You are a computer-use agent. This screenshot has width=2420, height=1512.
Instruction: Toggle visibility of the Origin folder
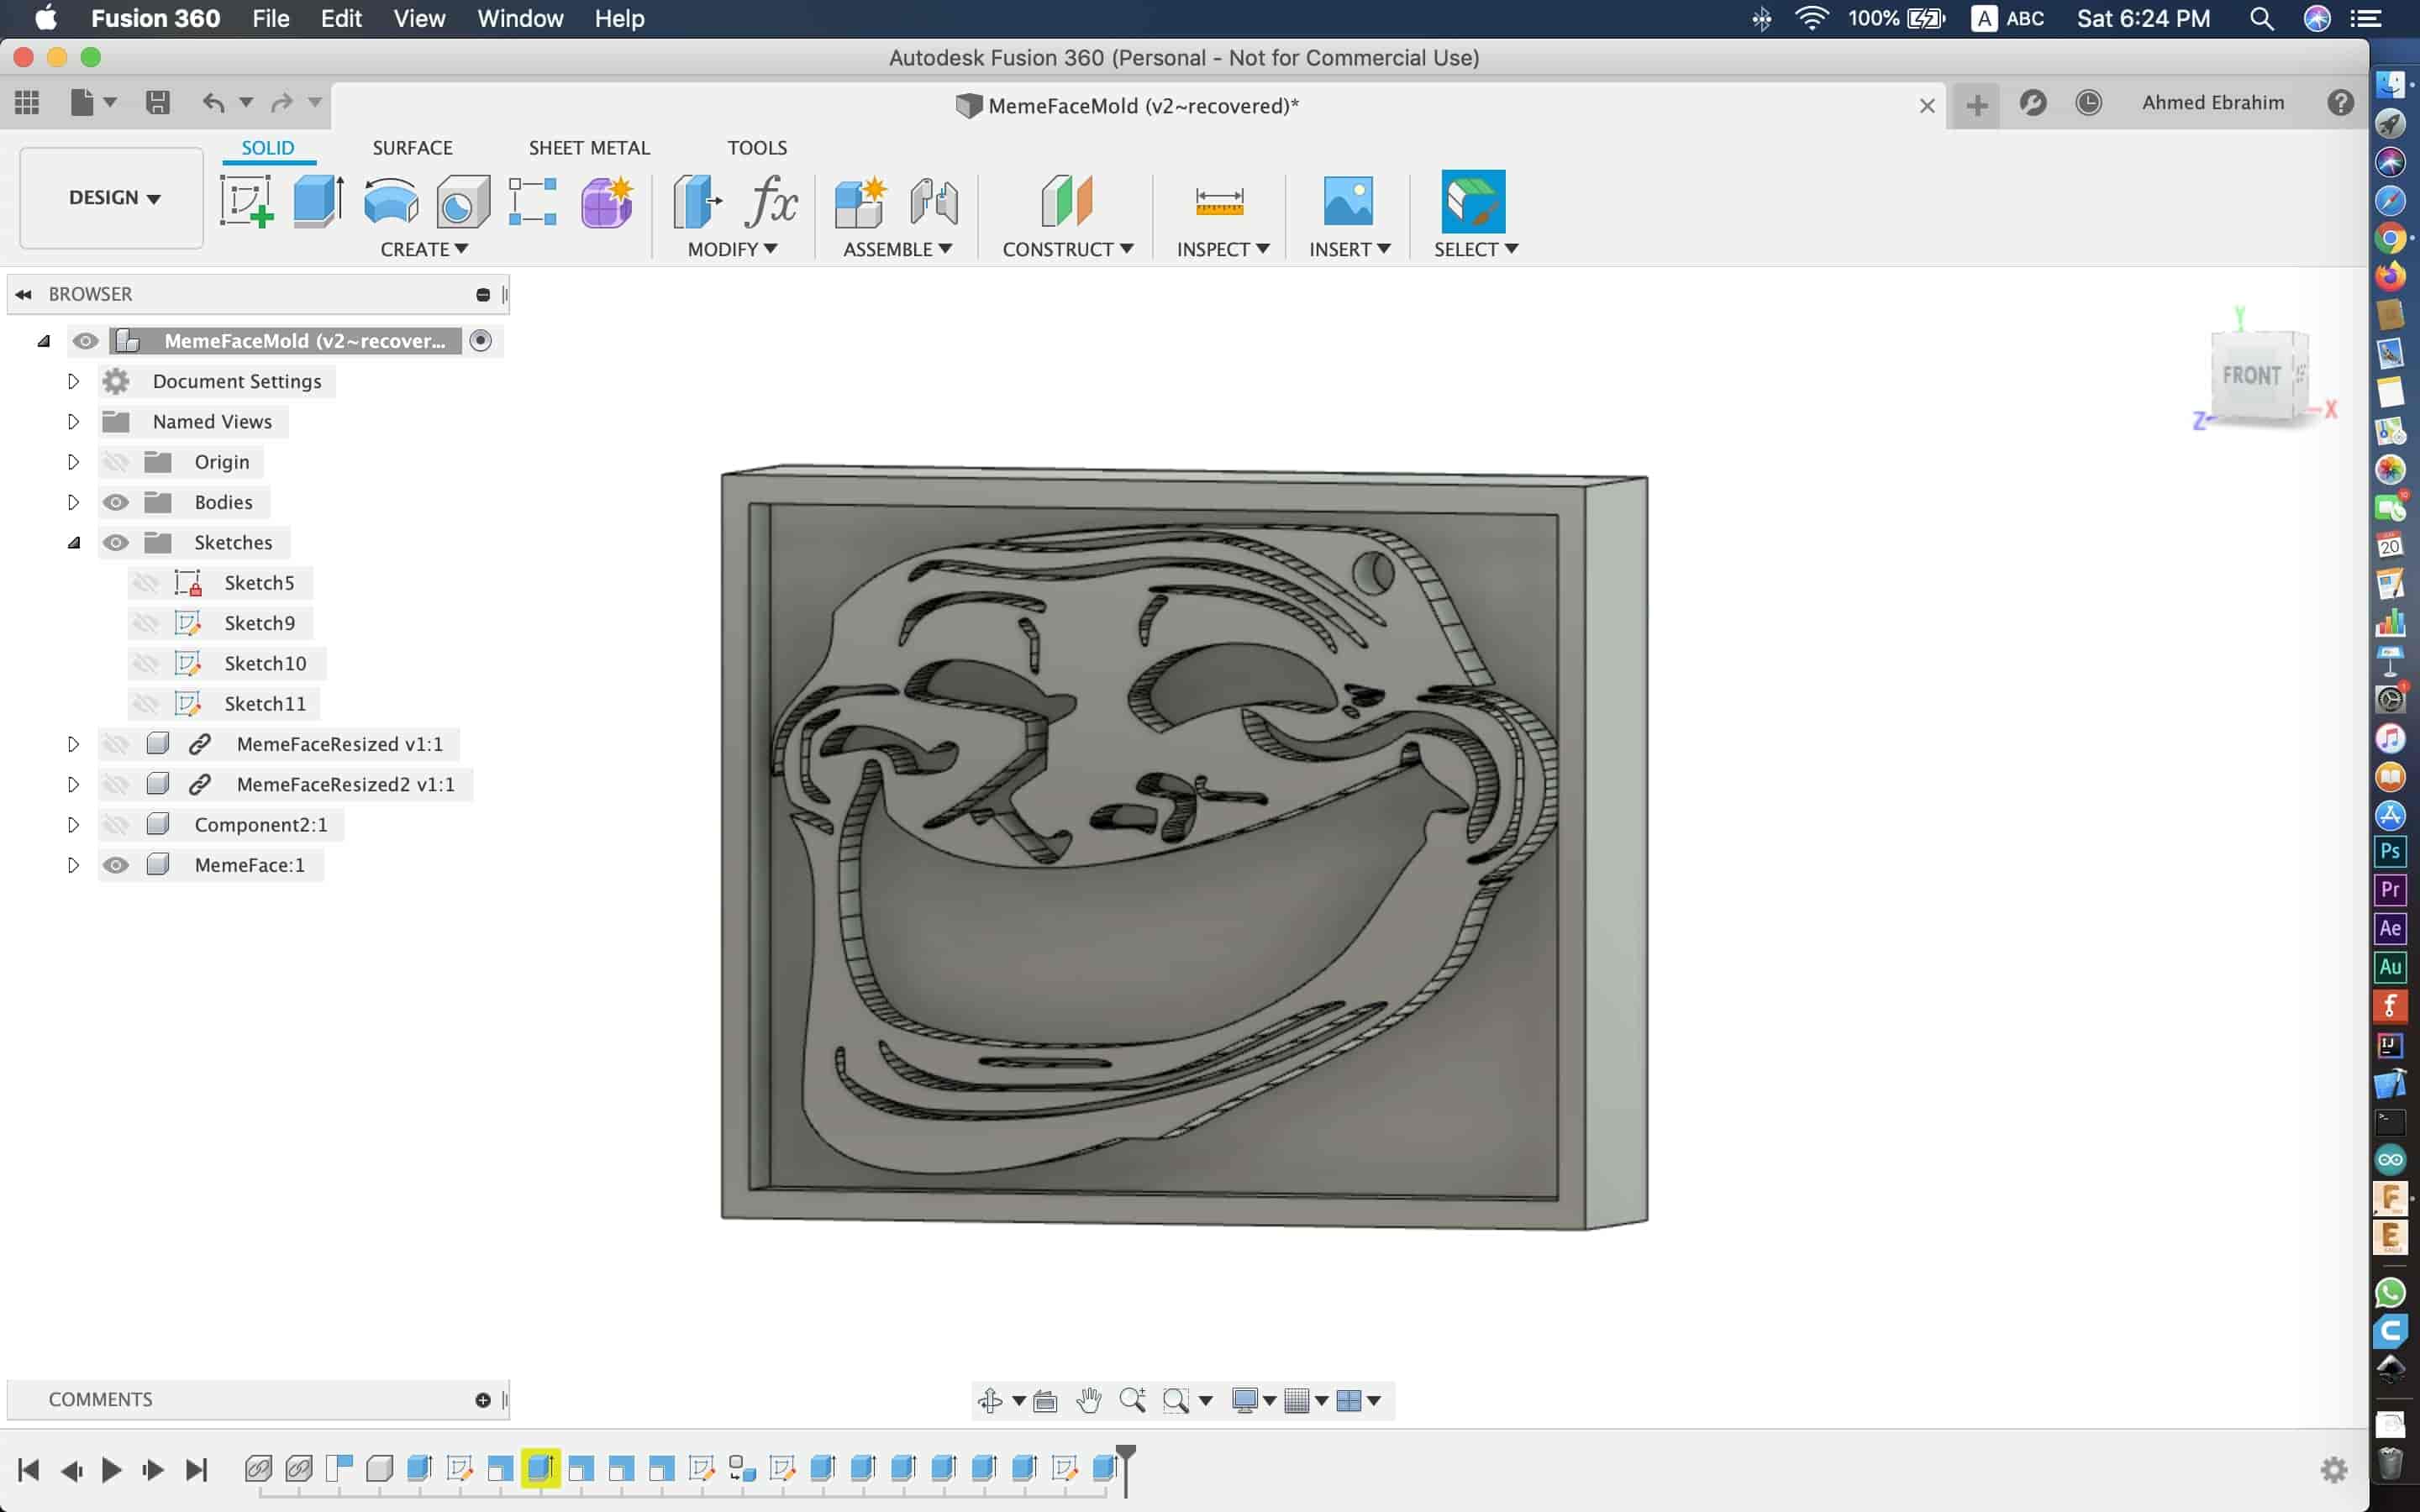[116, 462]
